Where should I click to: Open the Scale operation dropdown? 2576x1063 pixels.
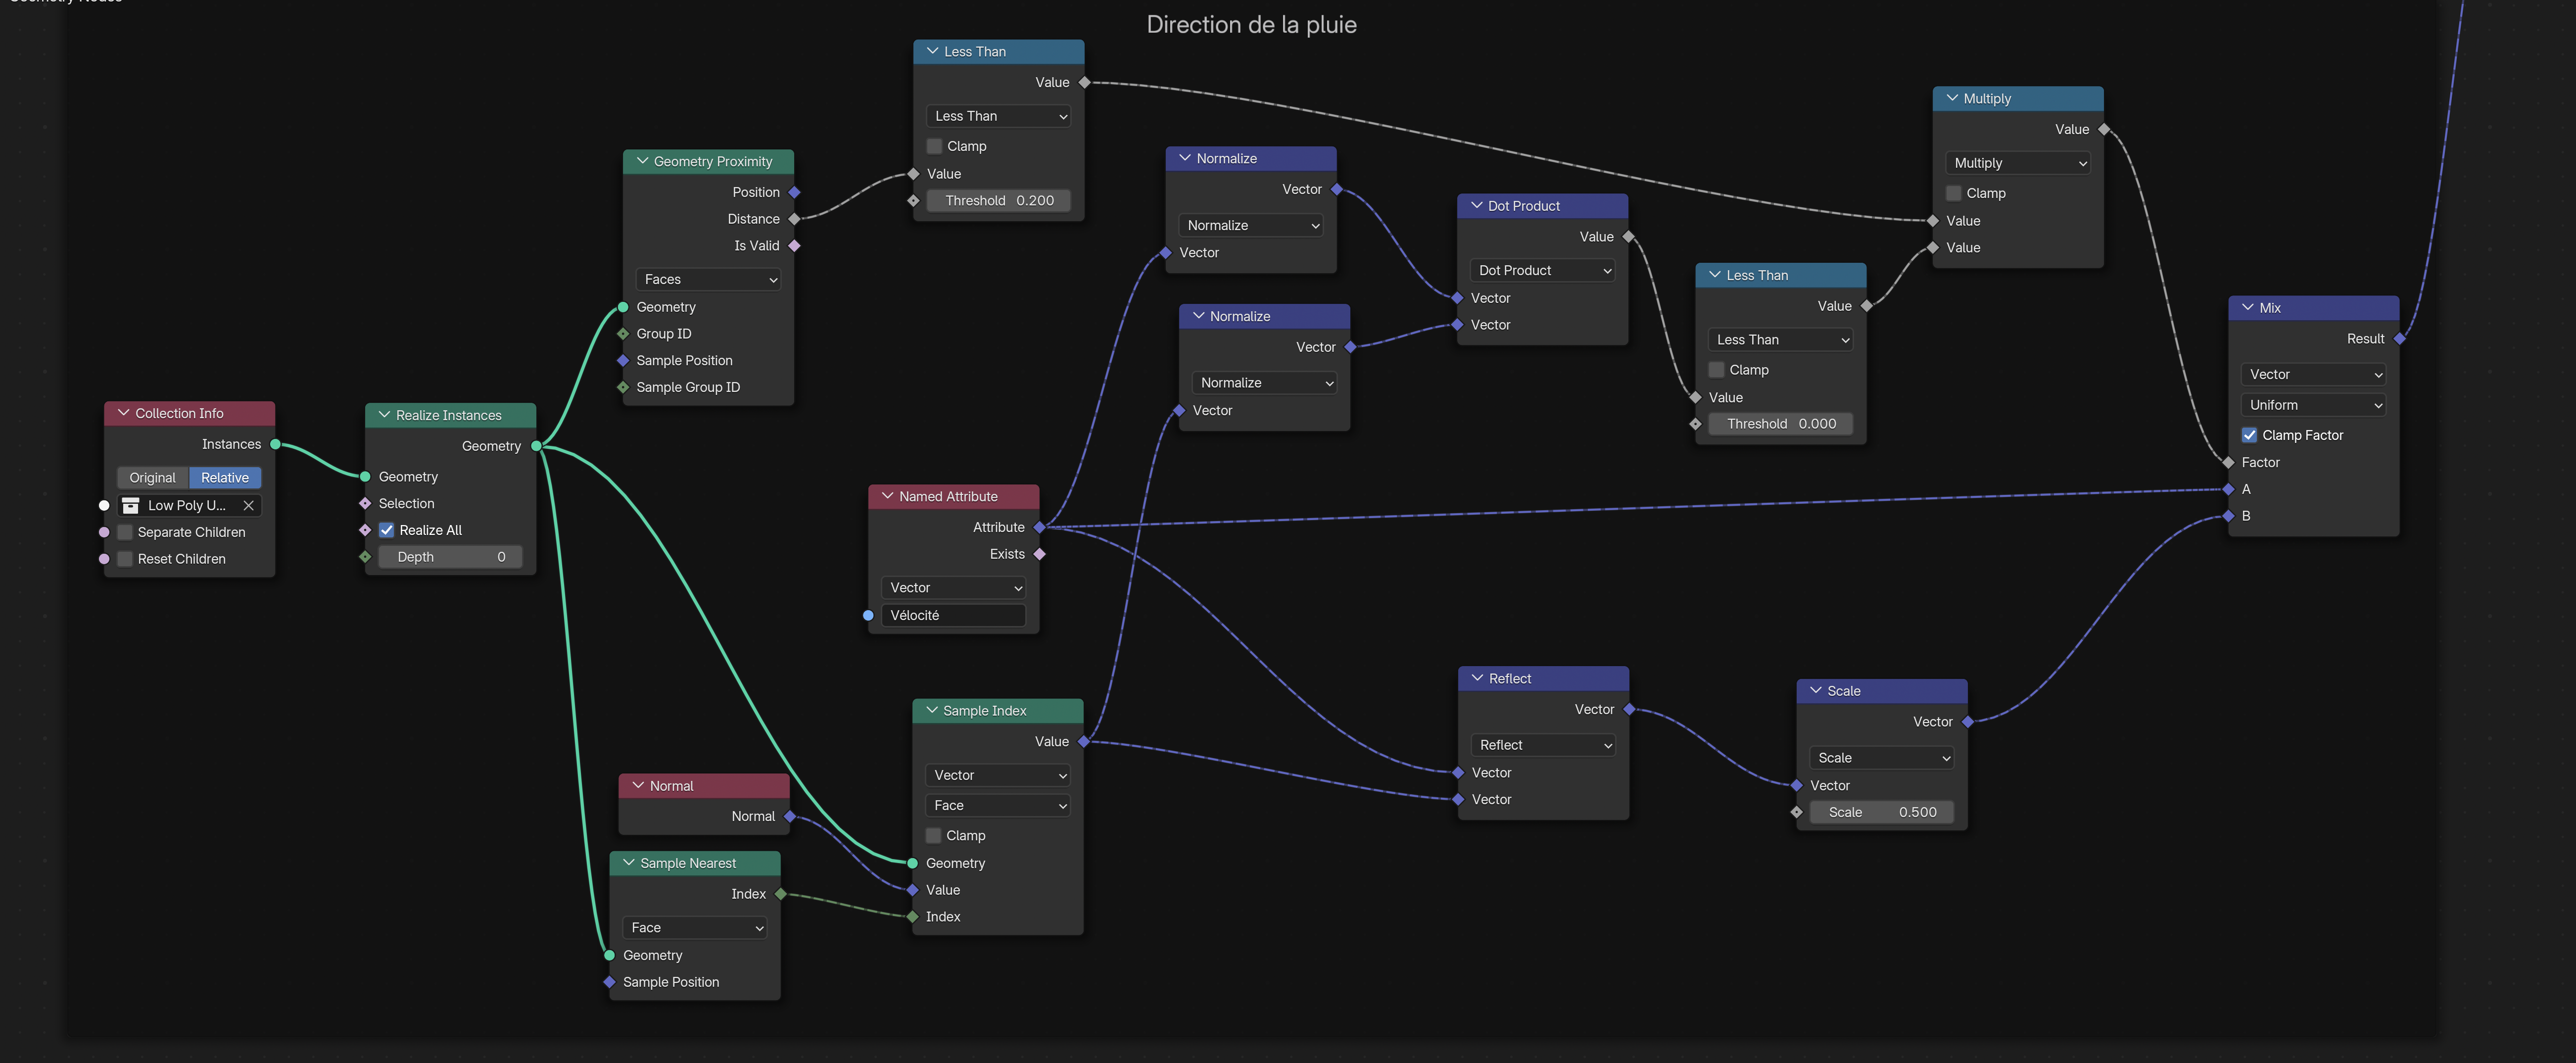(1881, 758)
